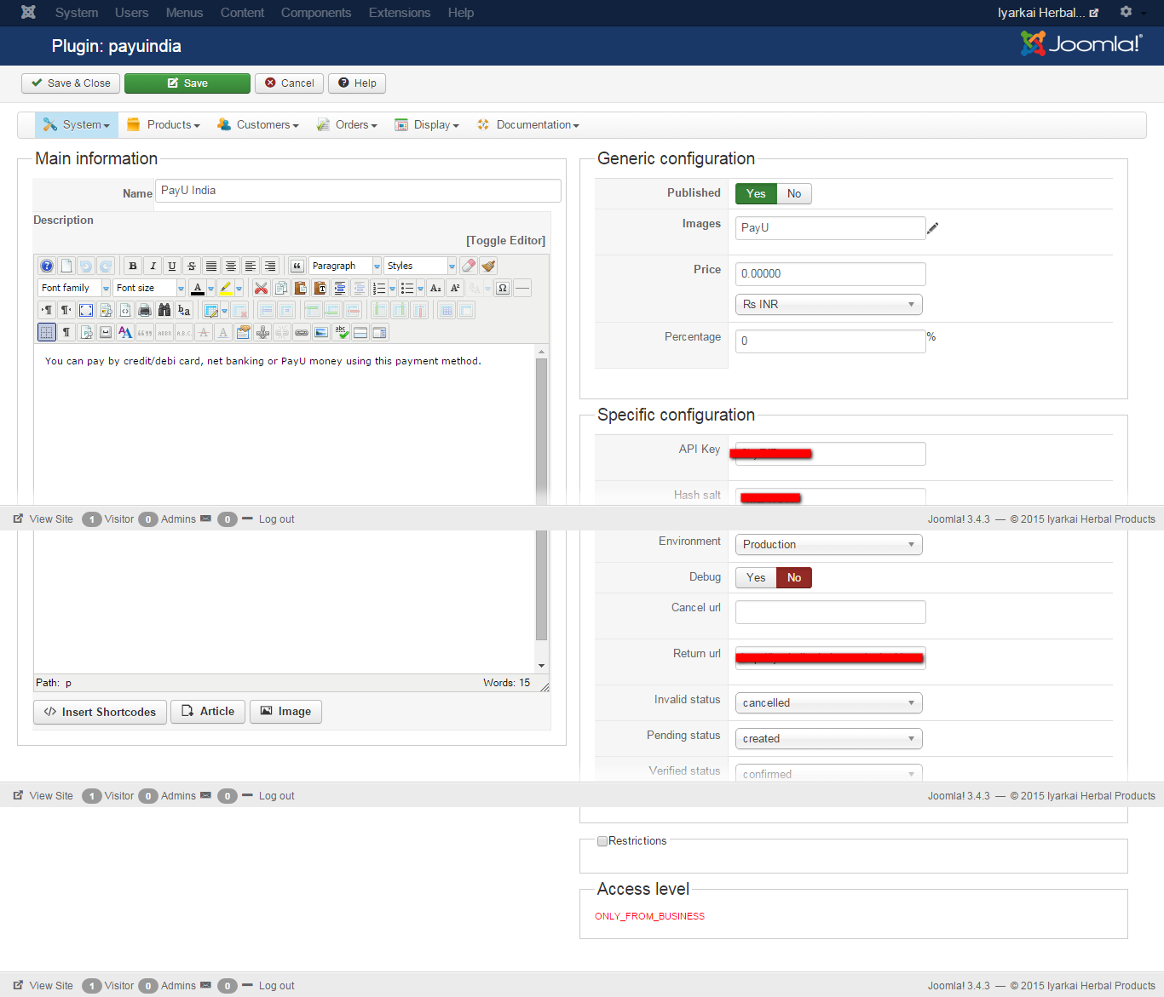Open find with the binoculars icon
The image size is (1164, 997).
pos(164,310)
